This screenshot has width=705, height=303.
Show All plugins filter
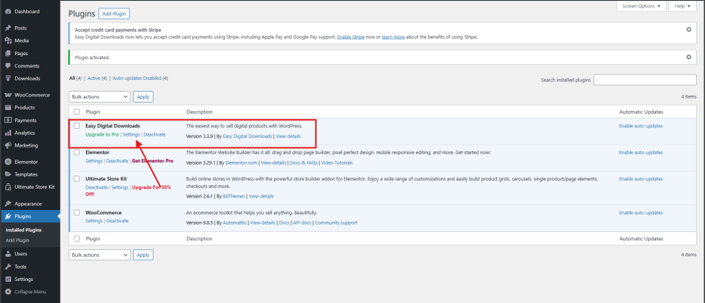(x=72, y=79)
